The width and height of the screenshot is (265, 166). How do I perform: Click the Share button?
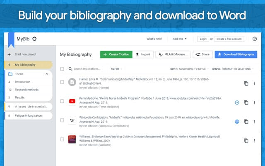point(202,54)
